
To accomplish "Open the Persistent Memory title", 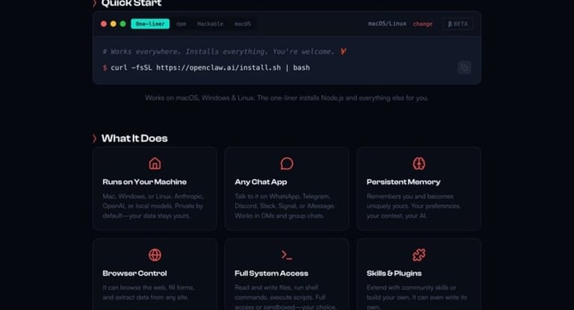I will pyautogui.click(x=404, y=182).
